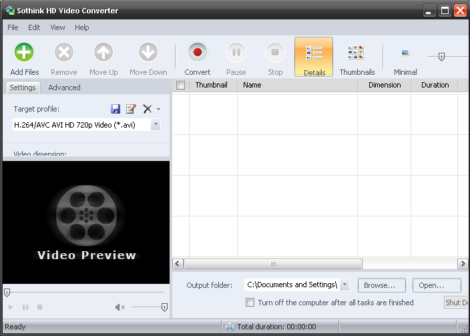The height and width of the screenshot is (336, 470).
Task: Click the Browse... button
Action: (x=382, y=285)
